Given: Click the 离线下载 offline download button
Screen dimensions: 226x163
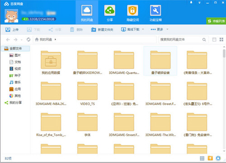Looking at the screenshot, I should point(131,29).
